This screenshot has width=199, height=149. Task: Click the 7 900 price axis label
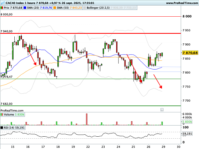pos(186,45)
